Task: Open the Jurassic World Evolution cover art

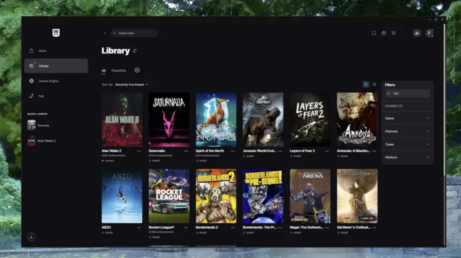Action: click(x=263, y=119)
